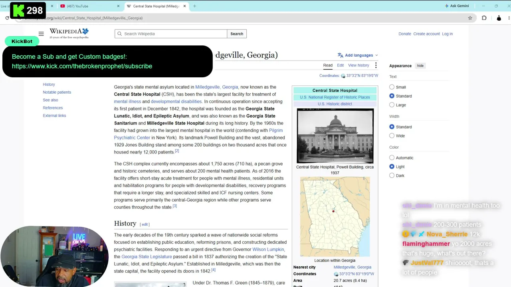Image resolution: width=511 pixels, height=287 pixels.
Task: Open the View history tab
Action: point(358,65)
